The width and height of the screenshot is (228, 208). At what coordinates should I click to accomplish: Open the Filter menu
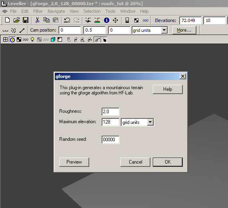coord(38,11)
